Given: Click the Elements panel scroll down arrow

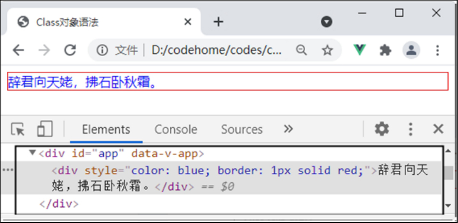Looking at the screenshot, I should tap(449, 206).
